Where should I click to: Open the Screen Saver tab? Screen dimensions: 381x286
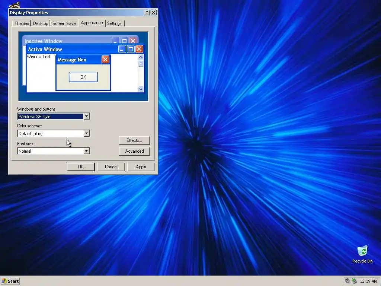click(65, 23)
